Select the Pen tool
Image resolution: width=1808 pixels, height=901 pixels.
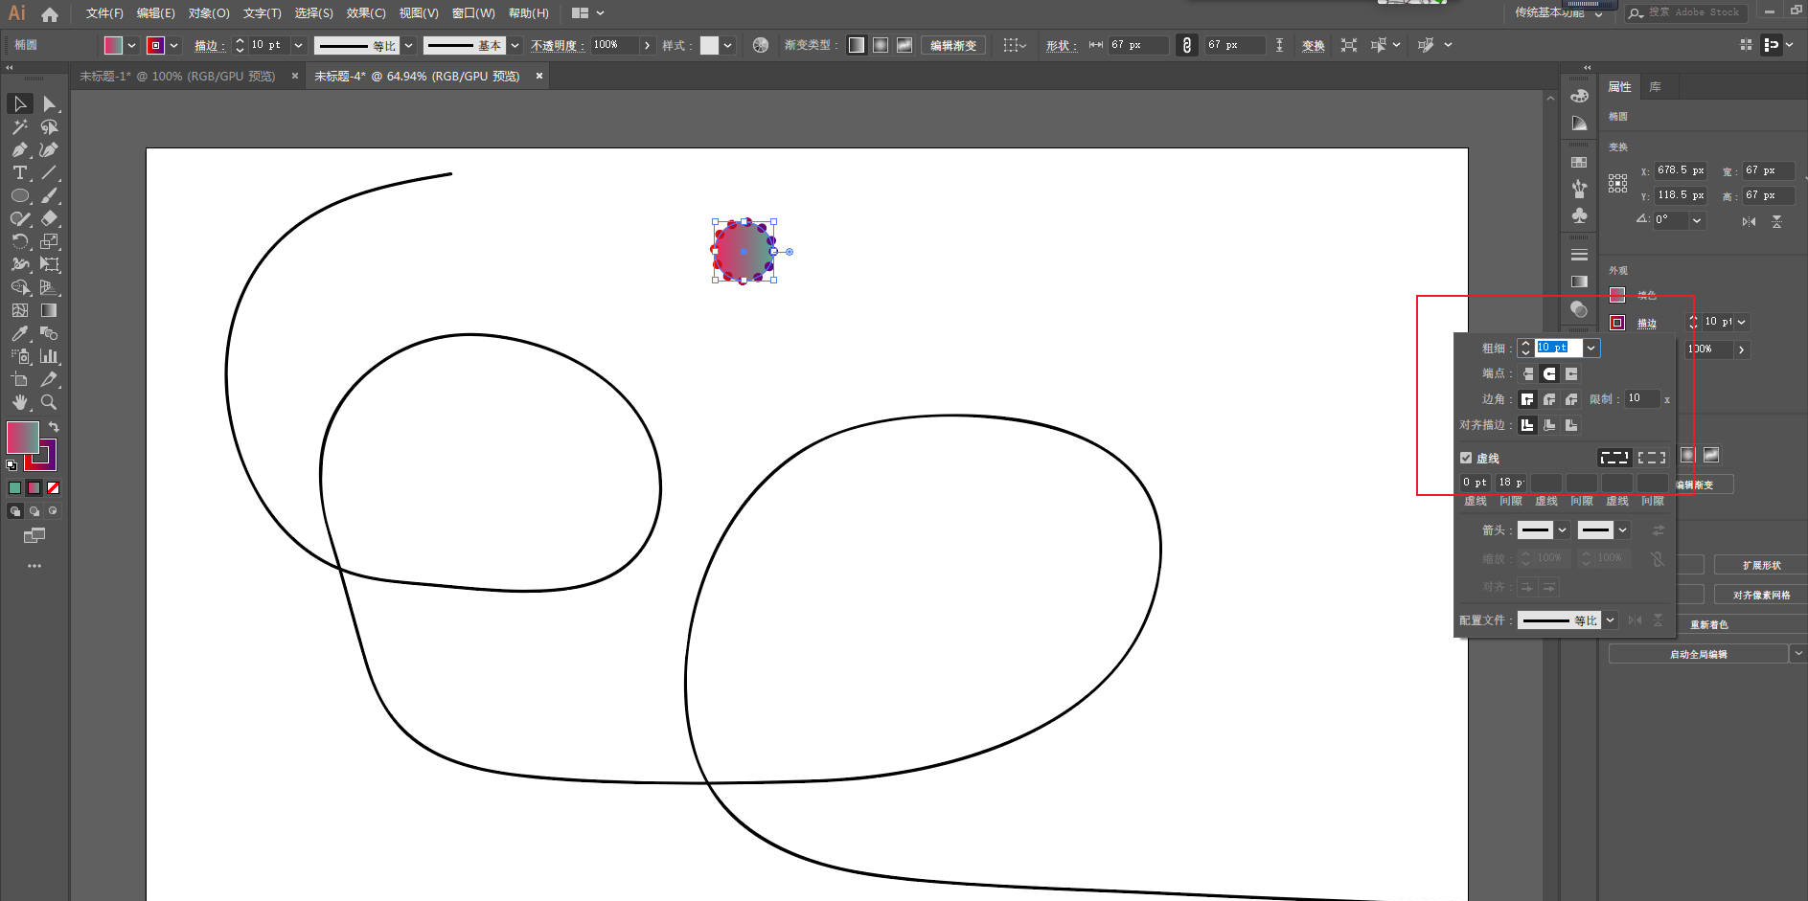[x=19, y=149]
